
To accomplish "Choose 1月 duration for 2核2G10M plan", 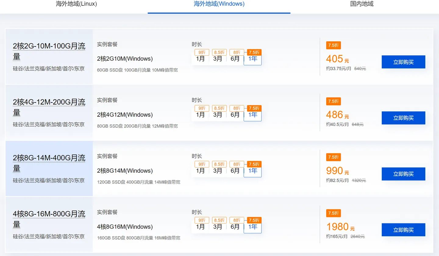I will [x=200, y=59].
